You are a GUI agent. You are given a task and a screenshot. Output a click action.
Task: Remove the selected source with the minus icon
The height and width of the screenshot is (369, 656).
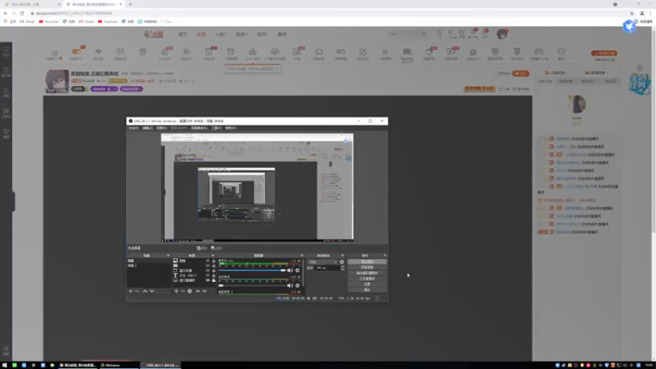click(183, 291)
